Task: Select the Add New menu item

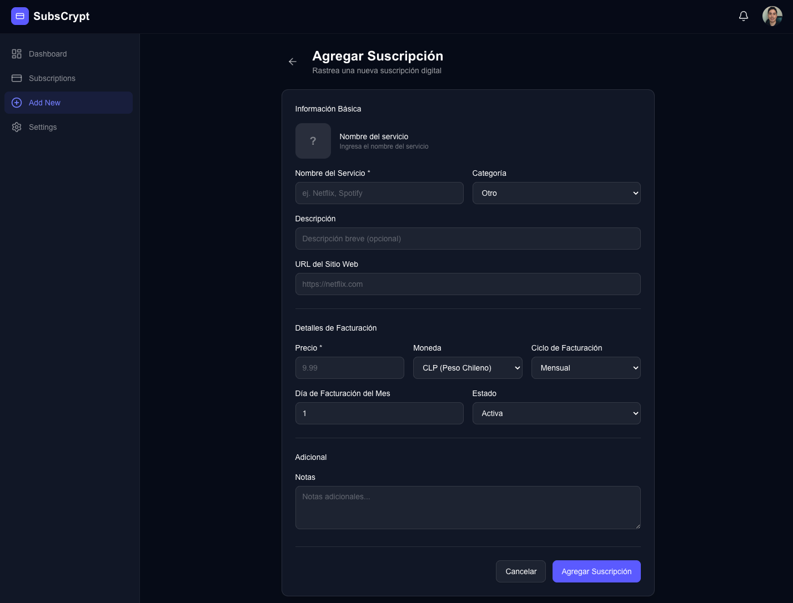Action: point(45,103)
